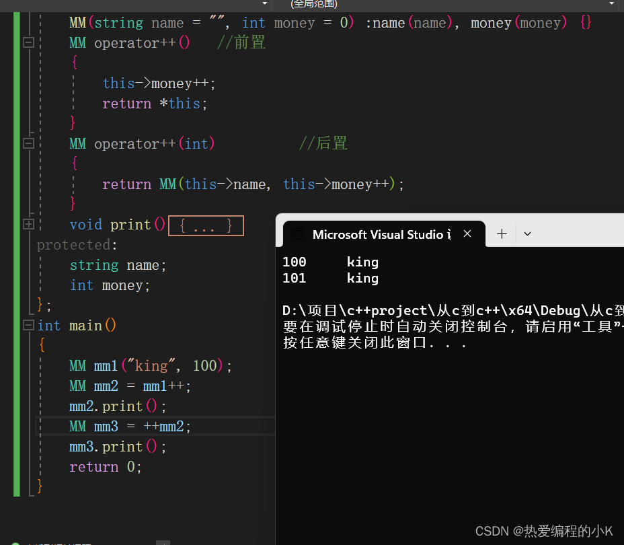Open the right member list dropdown arrow
Image resolution: width=624 pixels, height=545 pixels.
pyautogui.click(x=611, y=3)
